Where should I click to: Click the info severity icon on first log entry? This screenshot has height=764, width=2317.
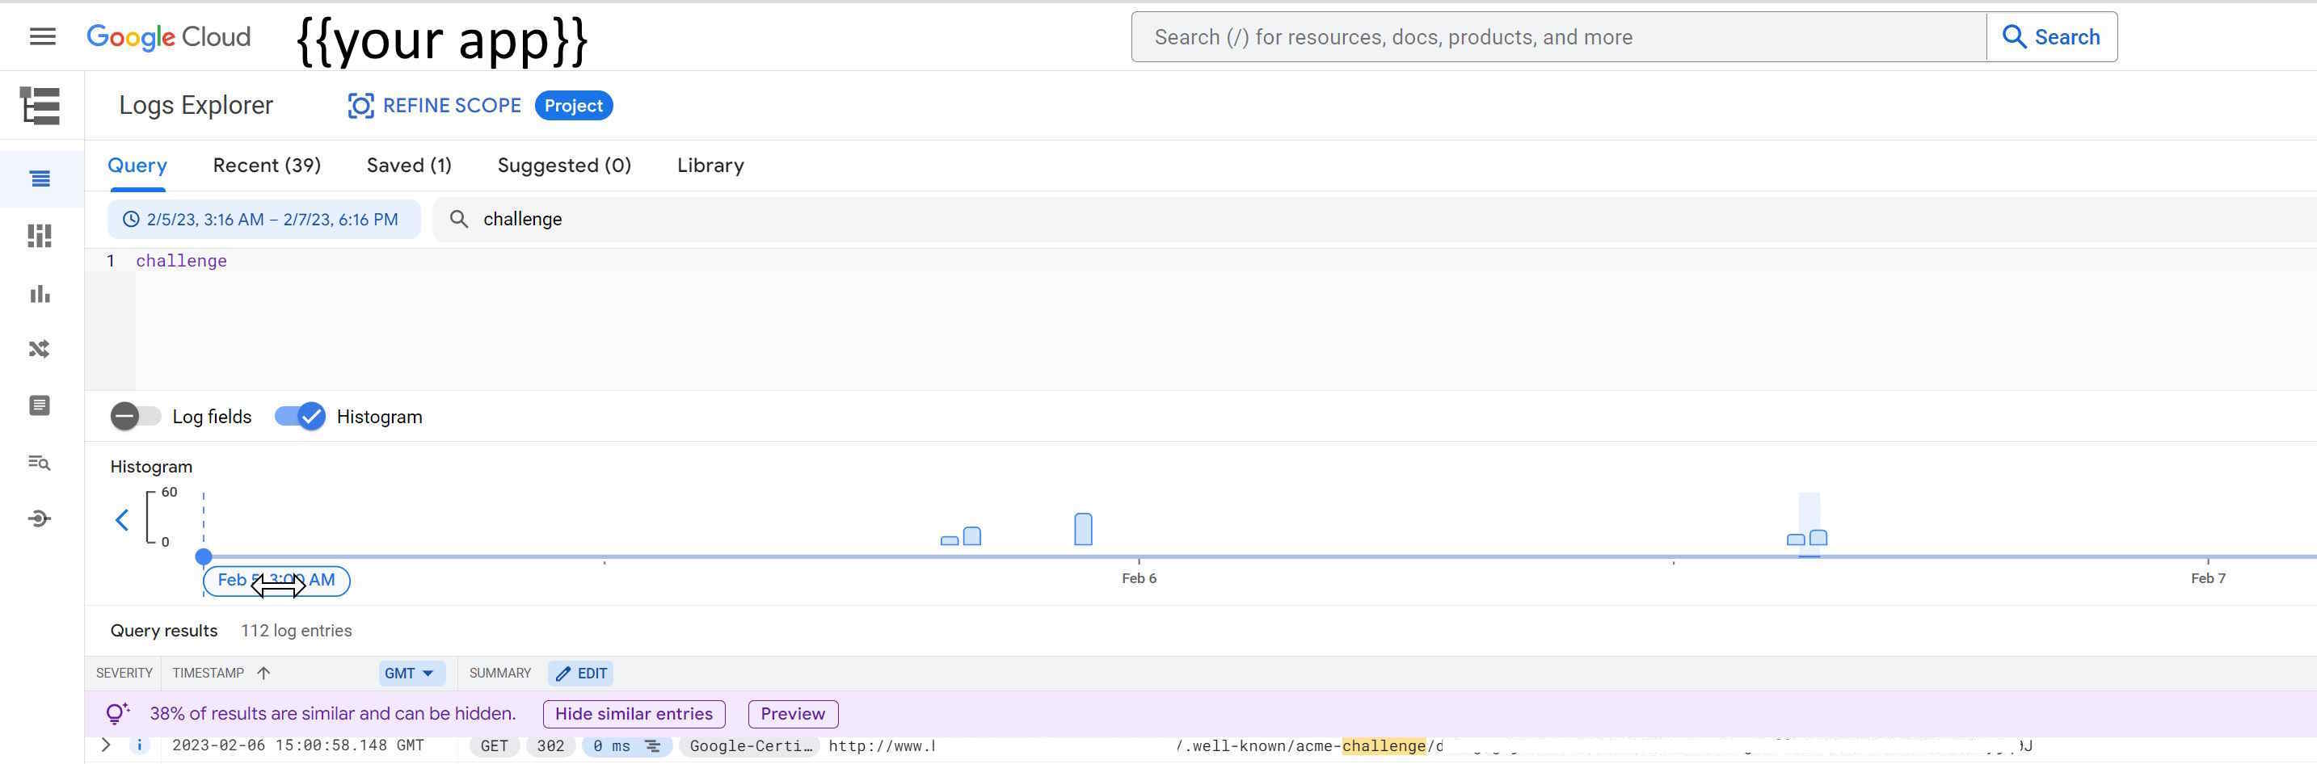(x=140, y=745)
